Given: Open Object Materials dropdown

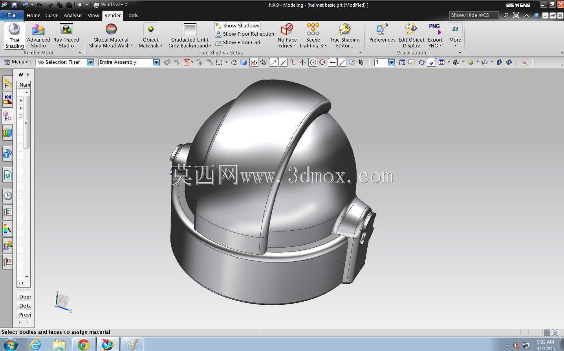Looking at the screenshot, I should [x=150, y=36].
